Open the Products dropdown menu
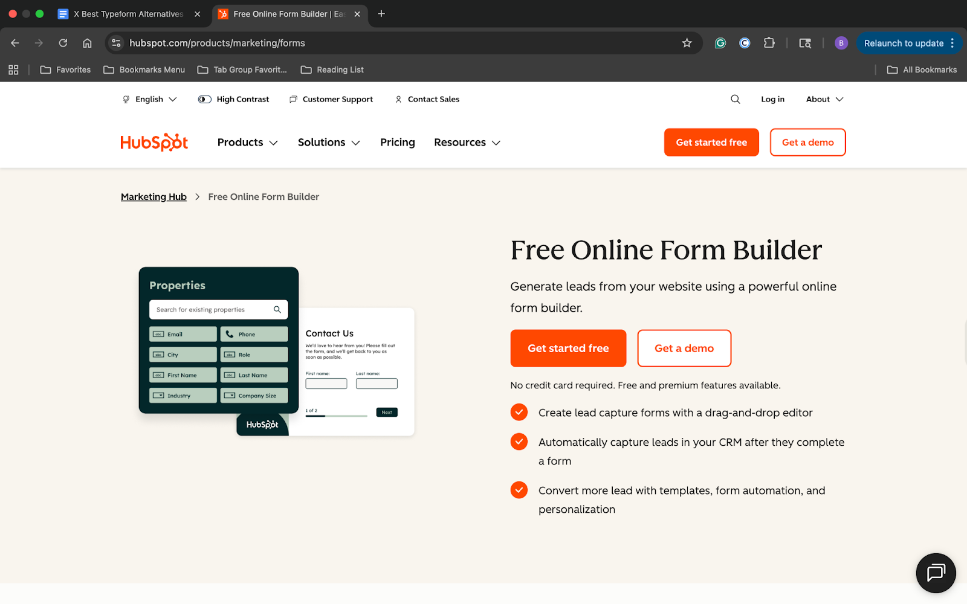Screen dimensions: 967x604 247,142
